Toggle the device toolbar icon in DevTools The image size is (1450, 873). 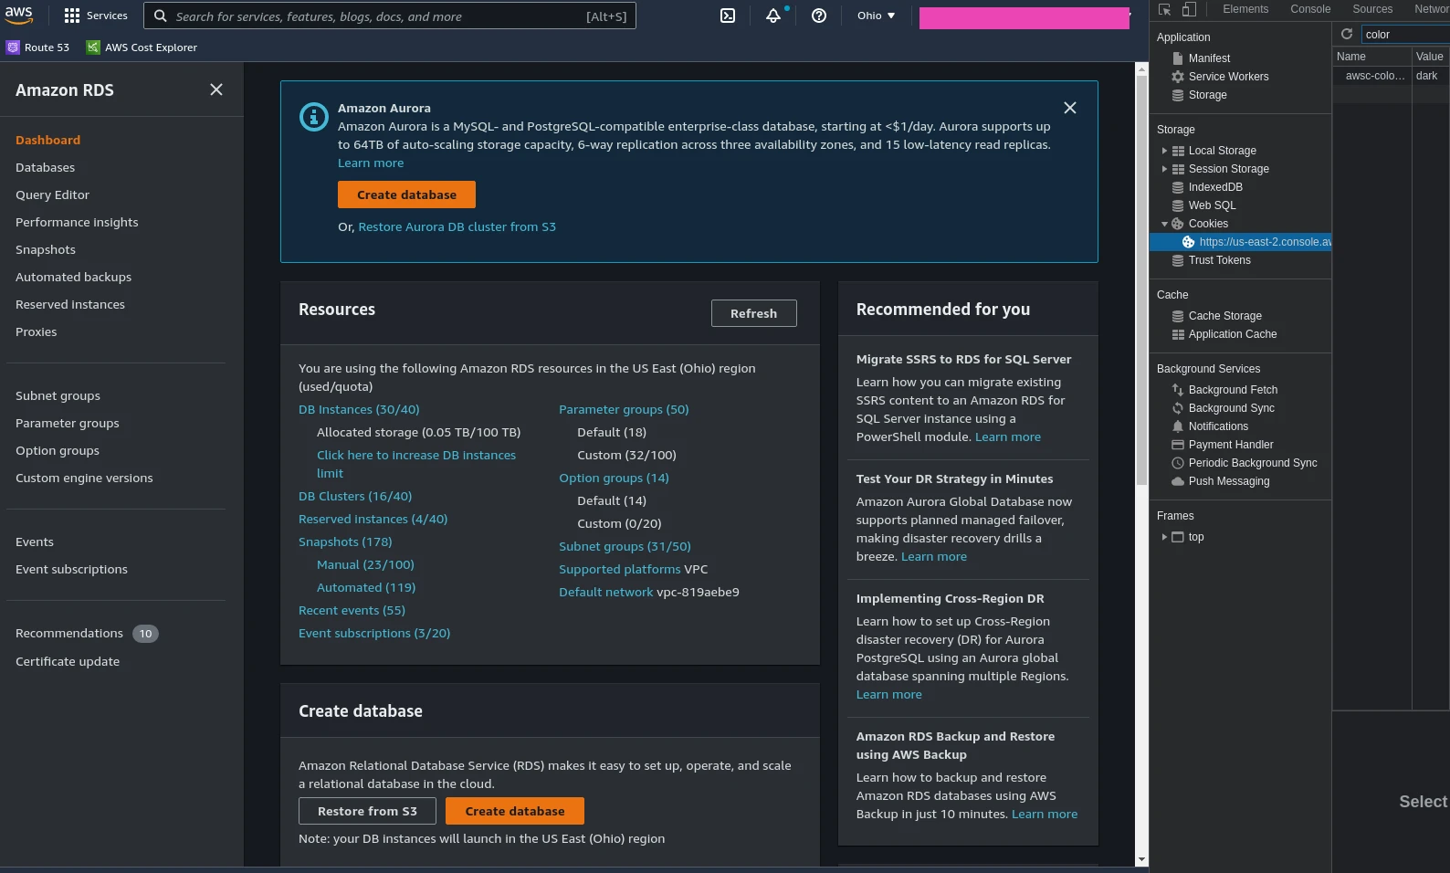pos(1189,9)
